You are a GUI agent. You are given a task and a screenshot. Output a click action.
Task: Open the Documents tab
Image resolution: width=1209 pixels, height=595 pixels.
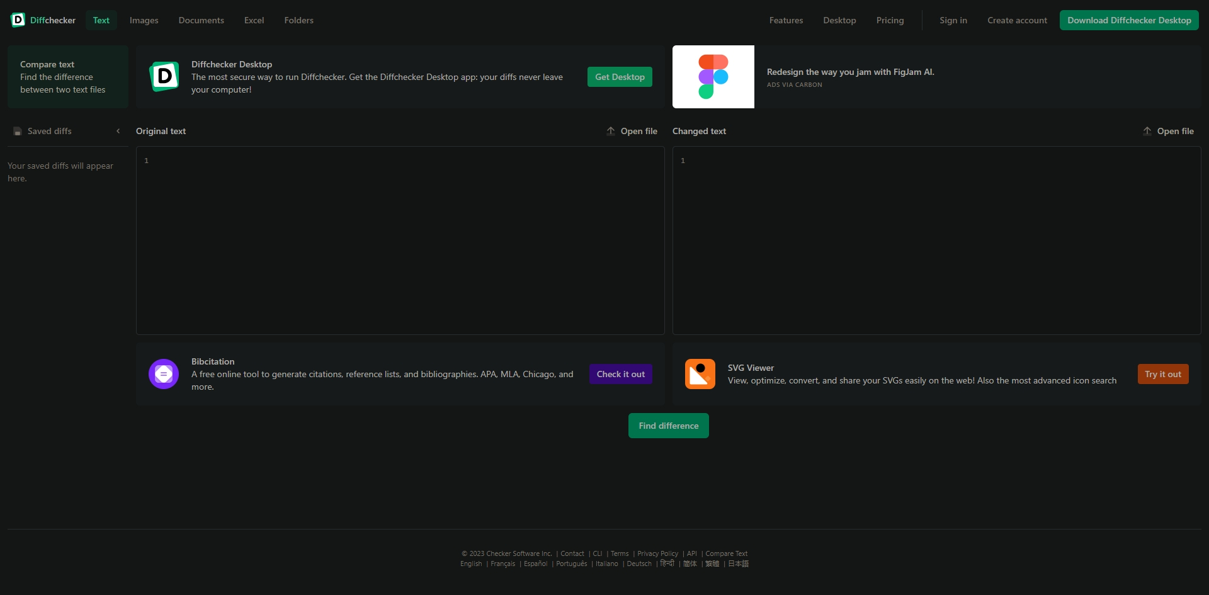pyautogui.click(x=201, y=20)
